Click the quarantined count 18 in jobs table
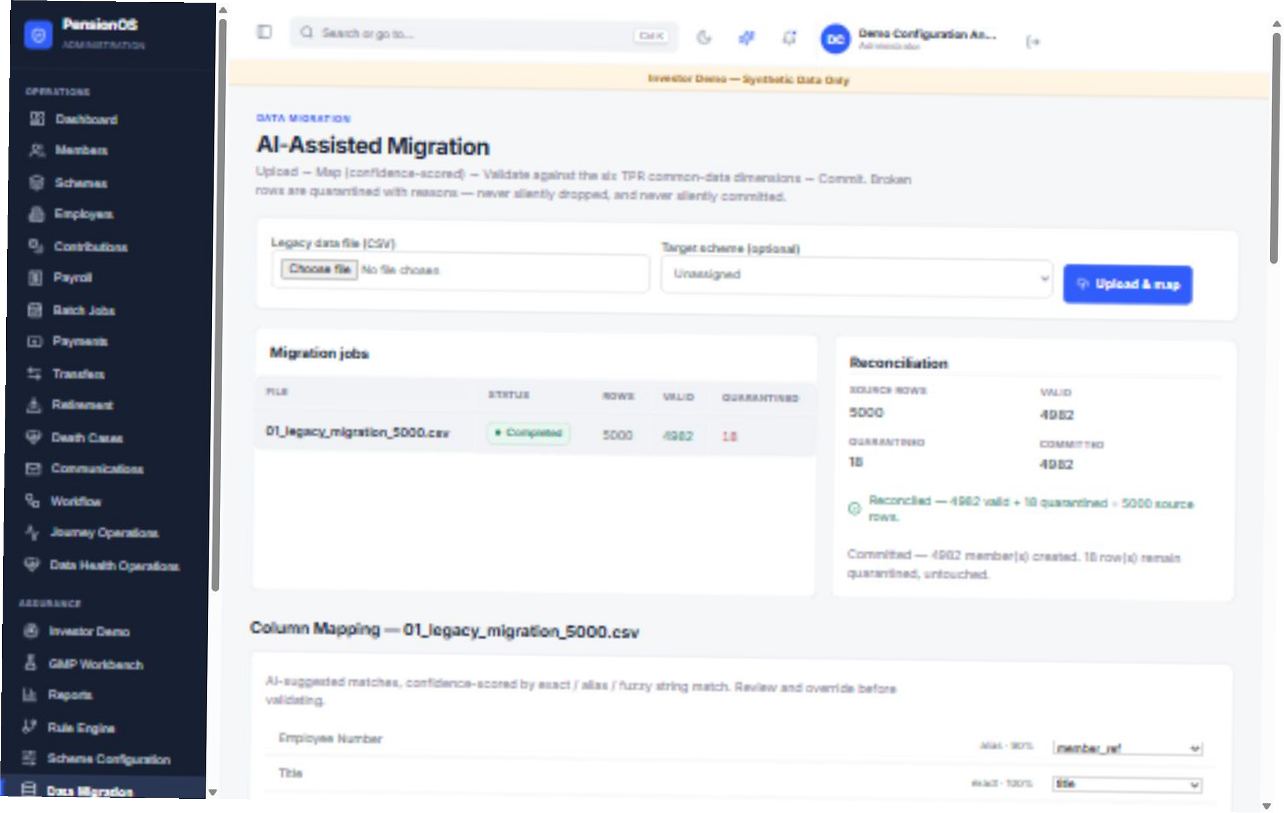The width and height of the screenshot is (1284, 813). coord(729,436)
